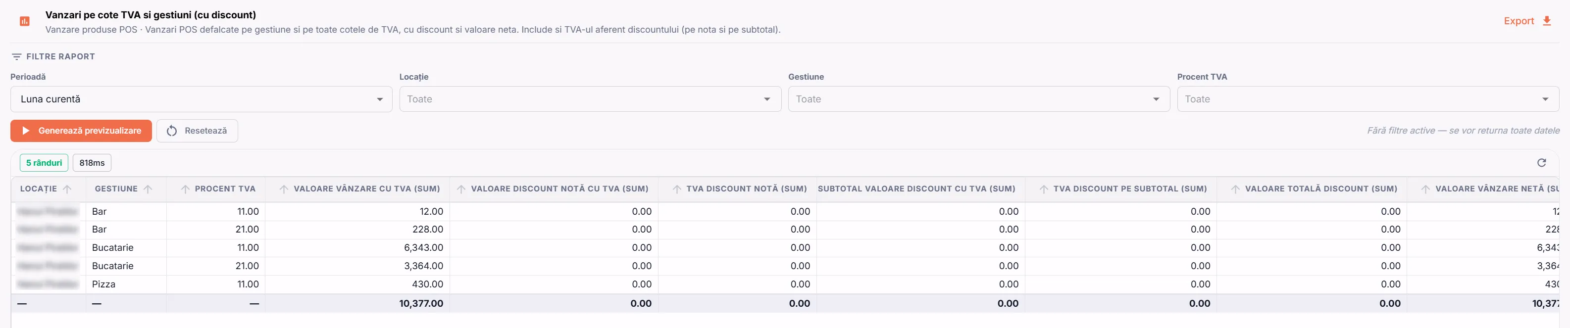Open the Procent TVA filter dropdown
The width and height of the screenshot is (1570, 328).
point(1367,99)
